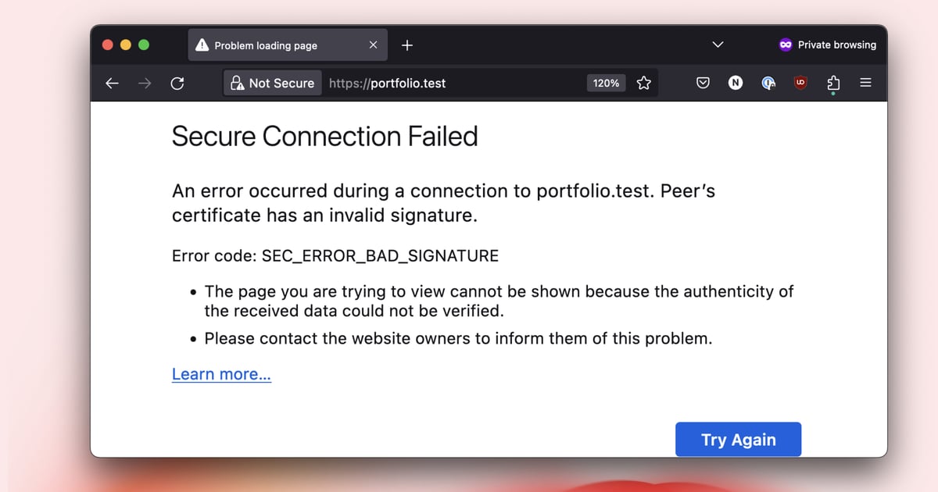Open the uBlock Origin extension
This screenshot has width=938, height=492.
tap(800, 83)
